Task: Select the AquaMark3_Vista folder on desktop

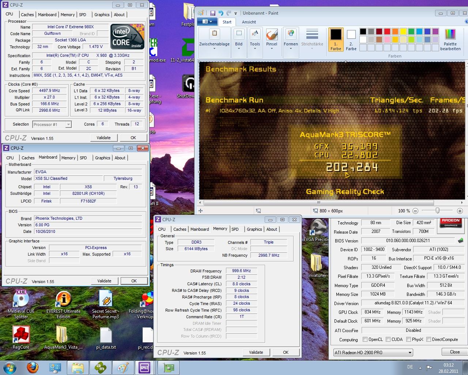Action: [63, 338]
